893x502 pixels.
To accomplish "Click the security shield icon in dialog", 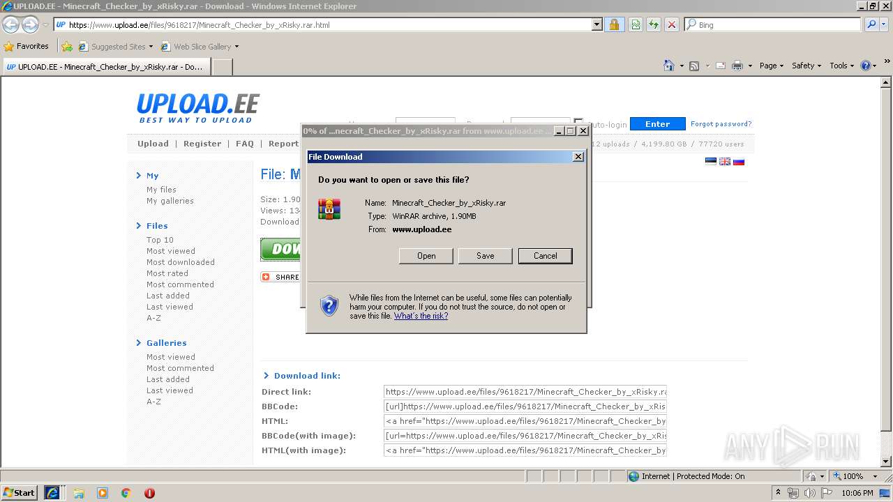I will pos(329,305).
